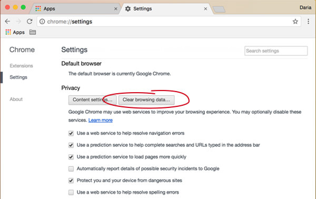Disable prediction service to load pages quickly
Image resolution: width=316 pixels, height=199 pixels.
point(71,157)
